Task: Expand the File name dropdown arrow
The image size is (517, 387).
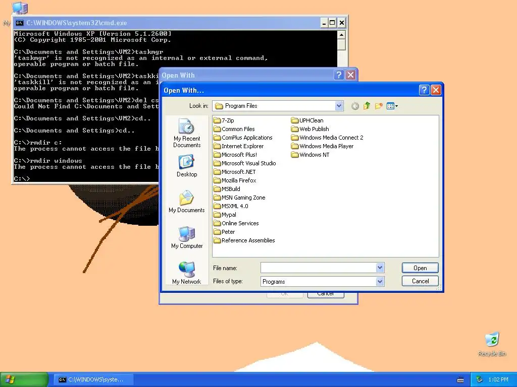Action: 380,268
